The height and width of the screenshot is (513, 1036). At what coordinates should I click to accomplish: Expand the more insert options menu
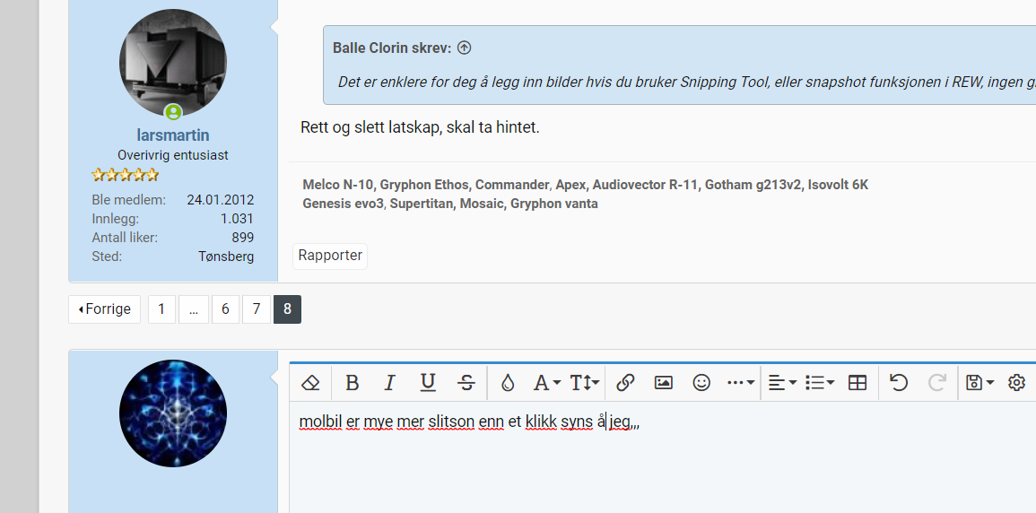pos(741,382)
